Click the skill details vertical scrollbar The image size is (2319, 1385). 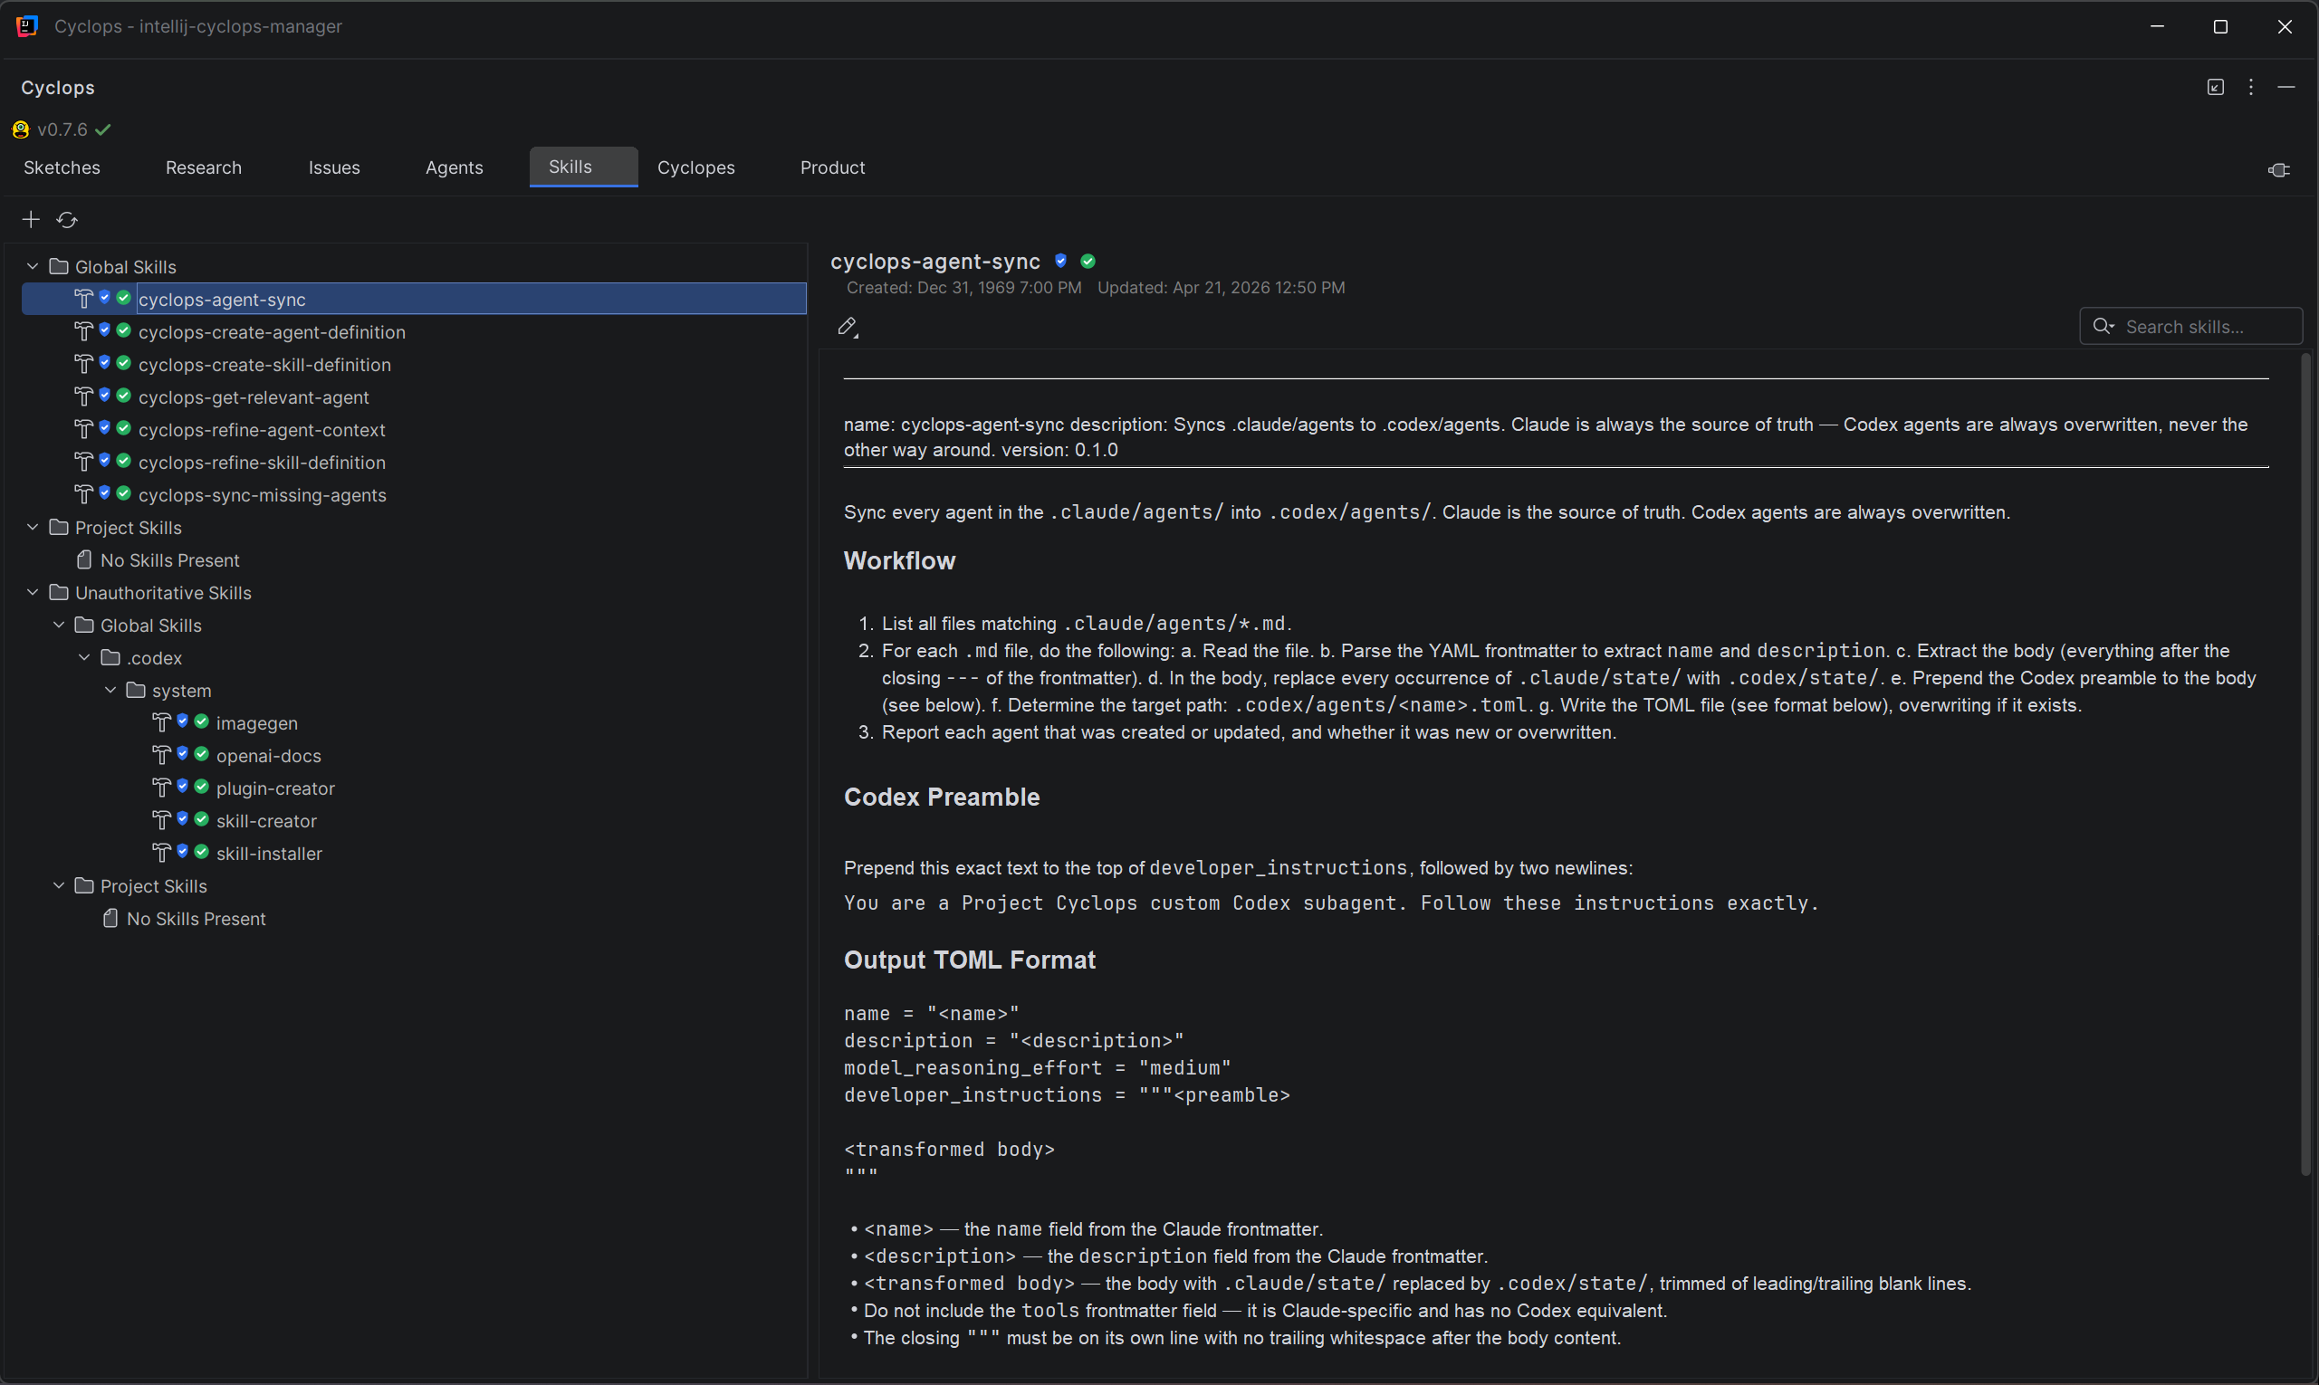2305,763
